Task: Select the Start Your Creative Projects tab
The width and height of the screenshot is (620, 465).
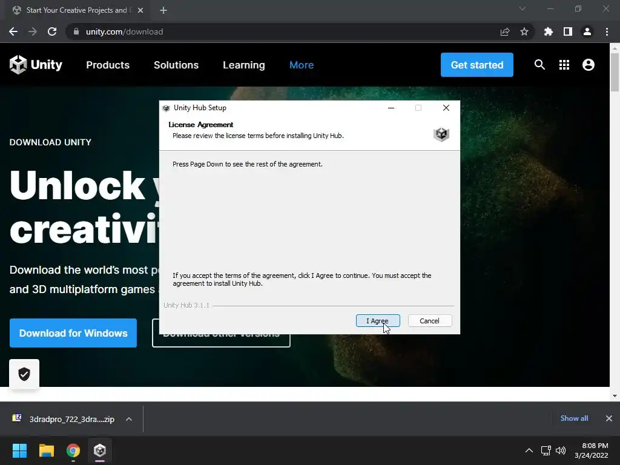Action: (x=77, y=10)
